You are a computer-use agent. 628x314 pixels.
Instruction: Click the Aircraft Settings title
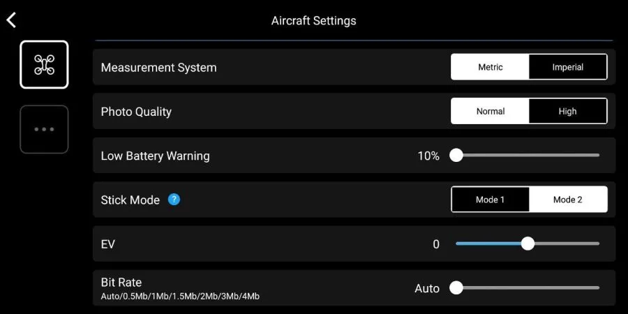(313, 21)
